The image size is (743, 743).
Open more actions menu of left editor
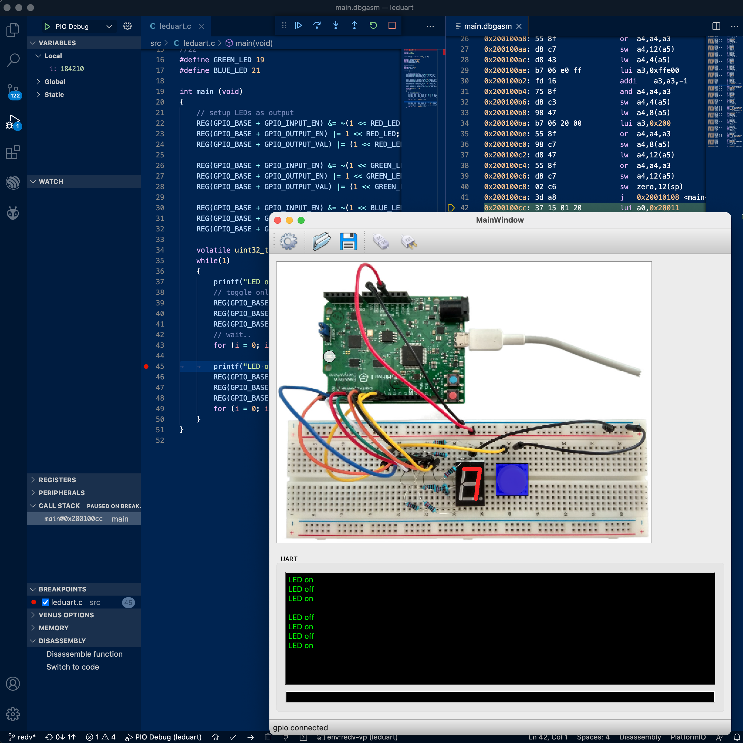[x=430, y=26]
